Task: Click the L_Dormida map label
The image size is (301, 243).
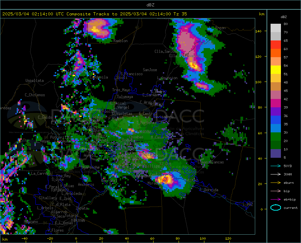Action: (209, 190)
